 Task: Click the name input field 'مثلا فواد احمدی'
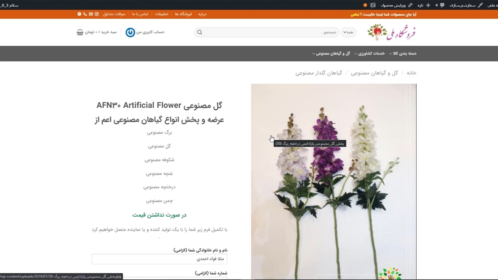click(x=160, y=259)
